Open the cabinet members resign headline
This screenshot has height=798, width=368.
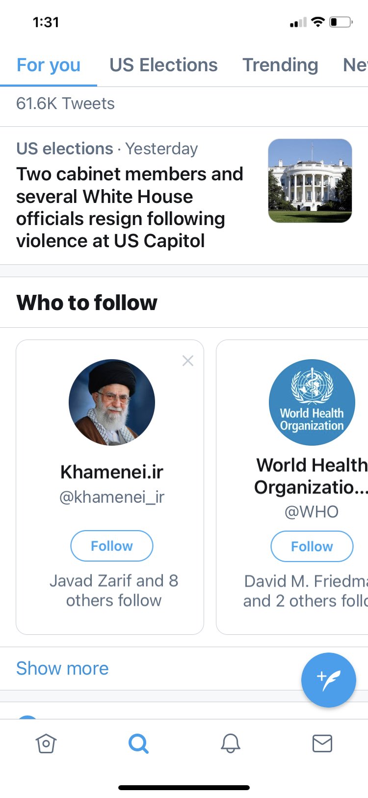(130, 207)
